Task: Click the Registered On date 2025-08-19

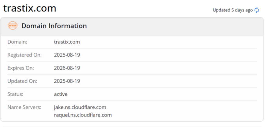Action: (x=67, y=55)
